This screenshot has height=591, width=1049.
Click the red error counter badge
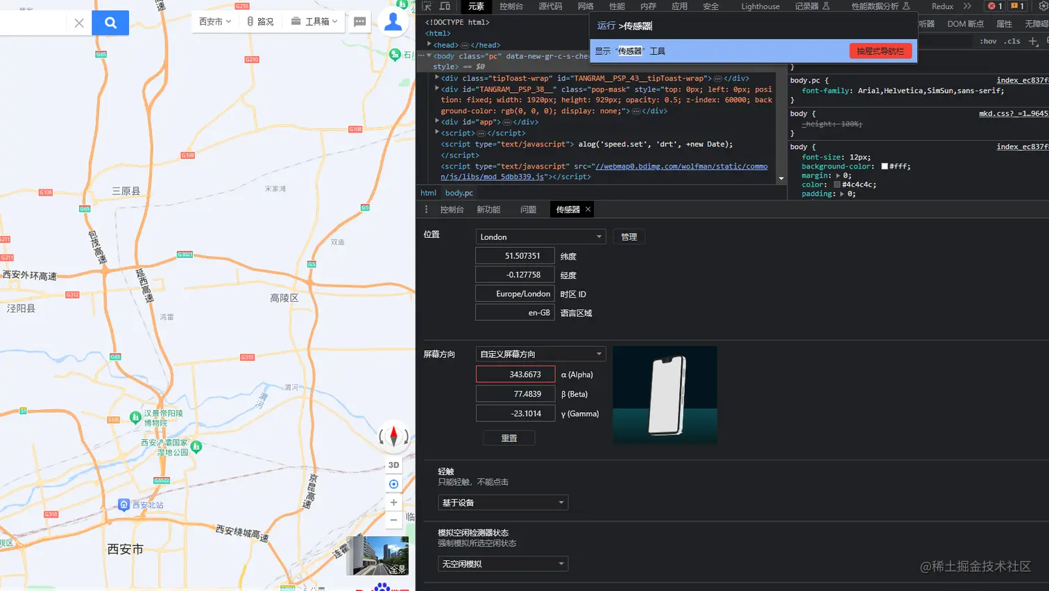(x=993, y=6)
